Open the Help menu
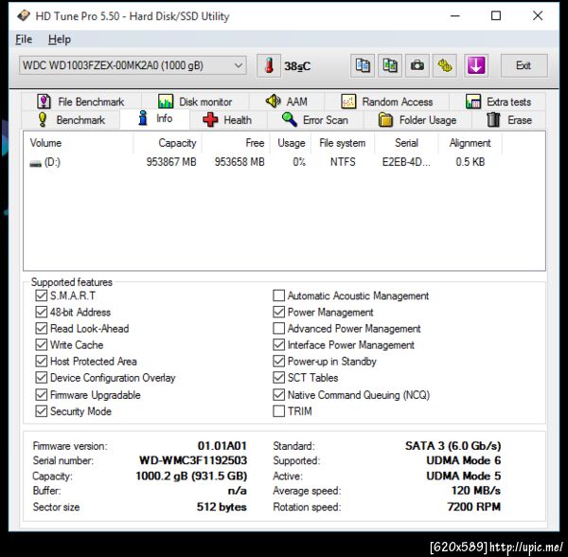568x557 pixels. click(60, 39)
